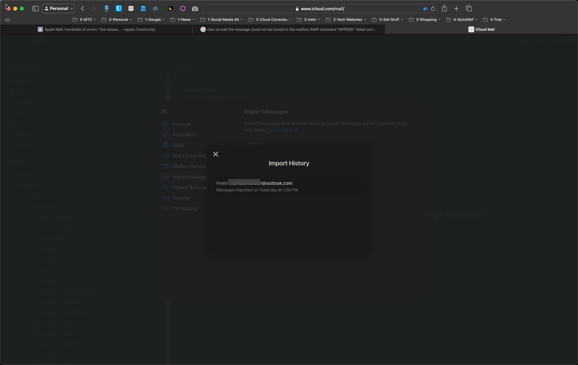Screen dimensions: 578x365
Task: Click the blue B extension icon
Action: pyautogui.click(x=106, y=9)
